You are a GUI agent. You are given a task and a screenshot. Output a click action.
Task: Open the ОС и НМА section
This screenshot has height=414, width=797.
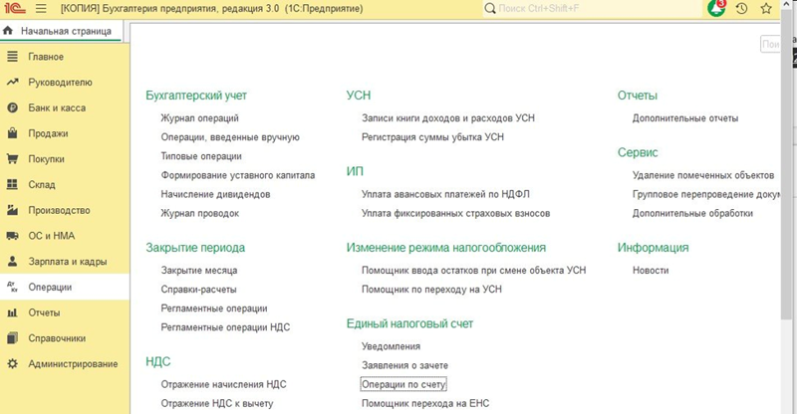point(65,236)
